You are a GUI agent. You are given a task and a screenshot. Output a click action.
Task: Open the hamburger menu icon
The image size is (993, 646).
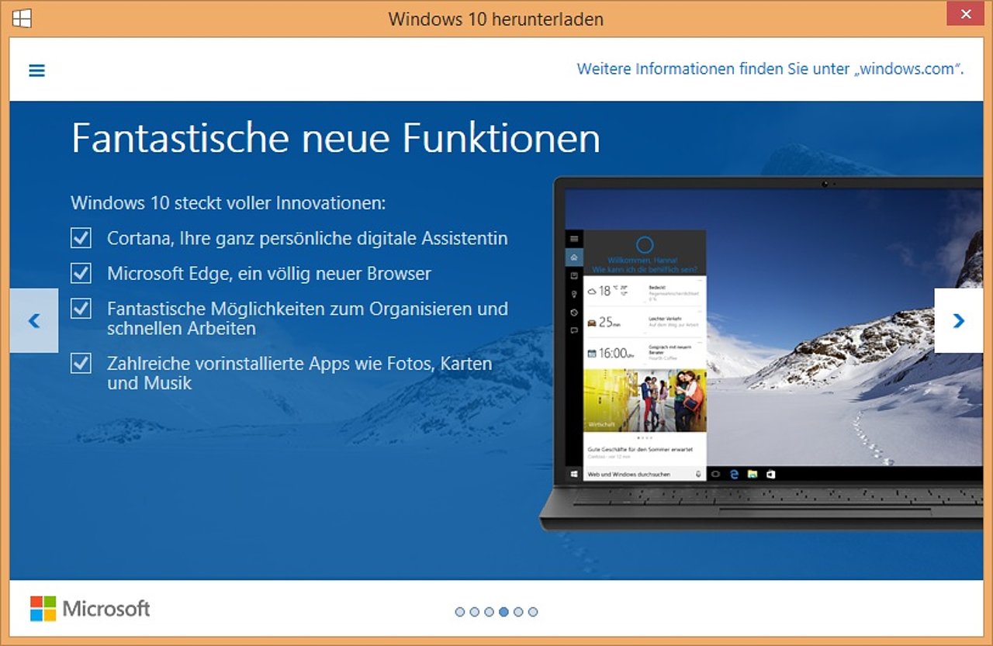36,70
